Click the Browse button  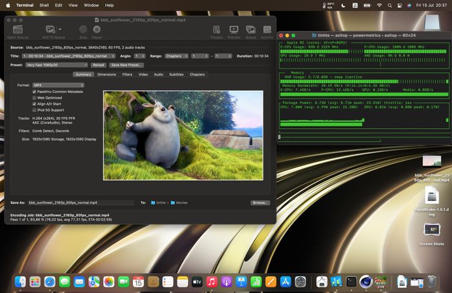260,203
